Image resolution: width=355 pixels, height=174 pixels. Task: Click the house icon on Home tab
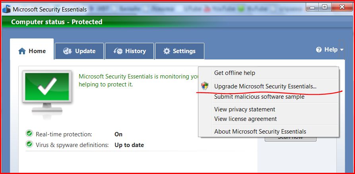[x=22, y=51]
